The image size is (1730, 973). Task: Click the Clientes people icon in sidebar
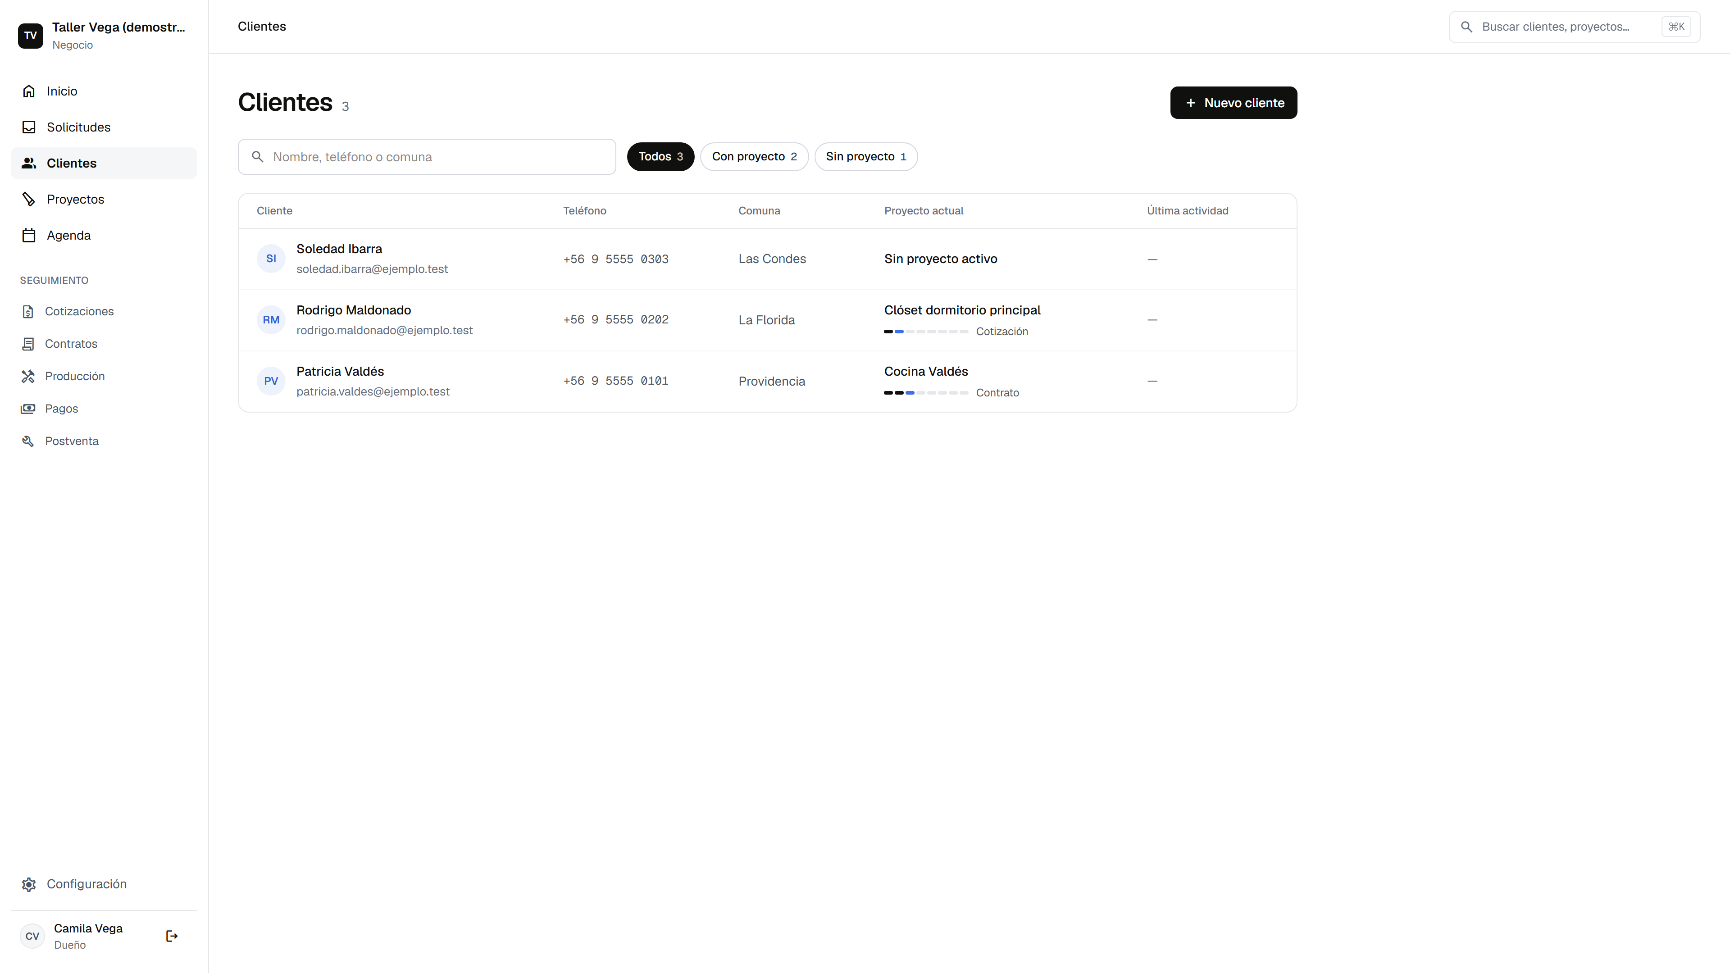click(29, 163)
